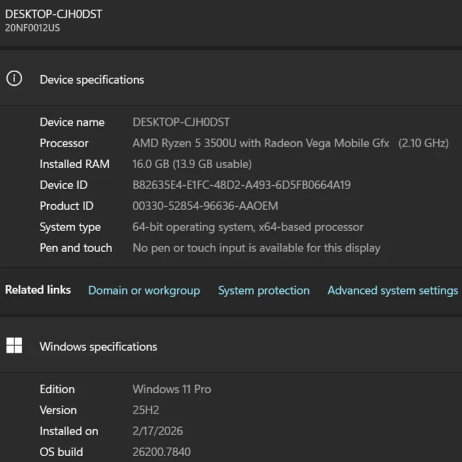Click the Edition label
462x462 pixels.
pos(57,389)
